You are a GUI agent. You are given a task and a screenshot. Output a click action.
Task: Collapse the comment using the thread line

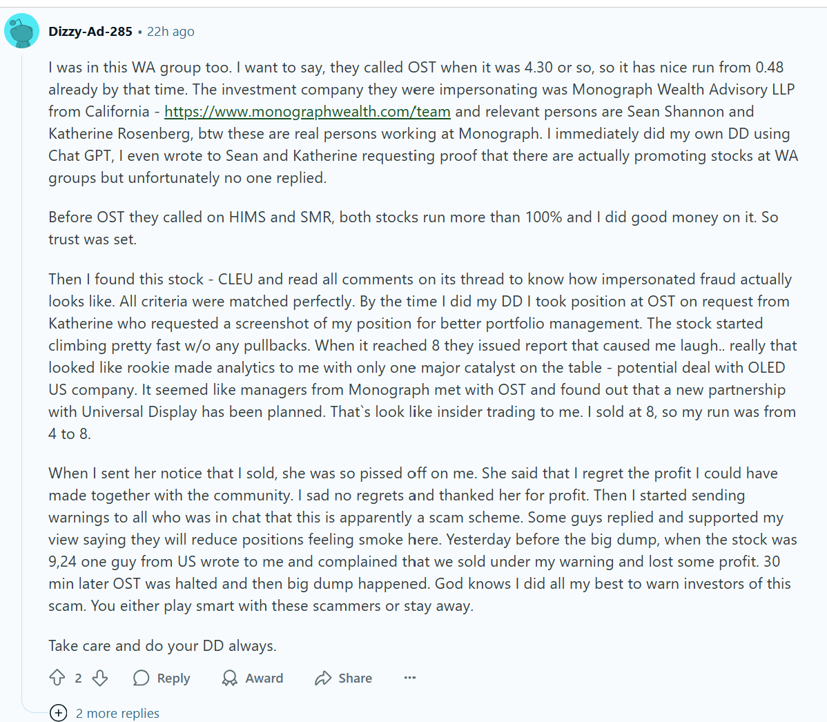coord(21,345)
